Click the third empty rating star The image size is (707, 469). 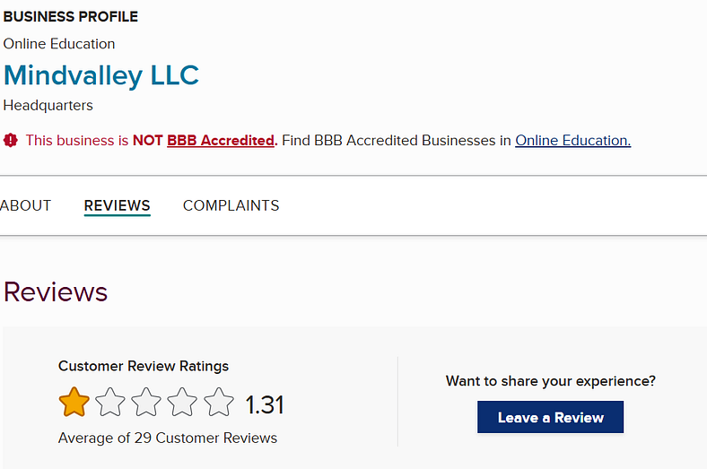[x=146, y=403]
